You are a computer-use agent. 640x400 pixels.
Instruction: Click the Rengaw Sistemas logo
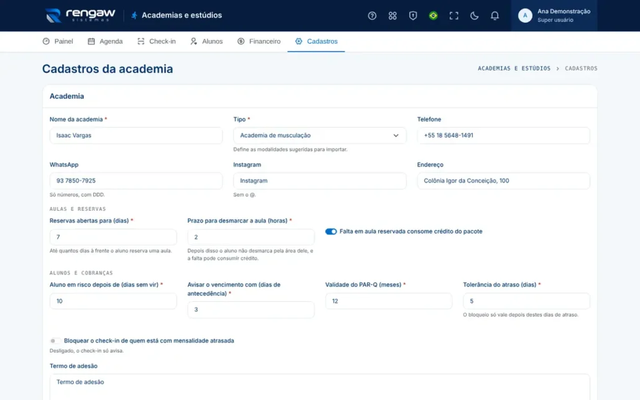click(x=81, y=16)
